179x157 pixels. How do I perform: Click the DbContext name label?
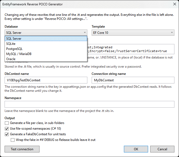(x=17, y=74)
